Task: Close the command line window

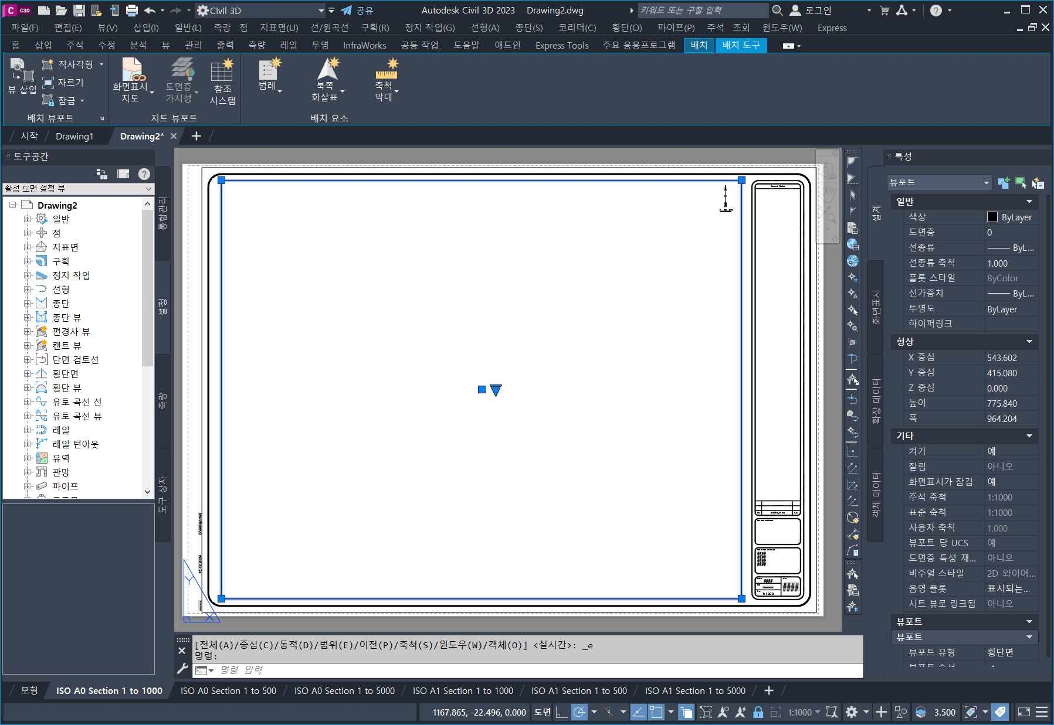Action: pyautogui.click(x=182, y=651)
